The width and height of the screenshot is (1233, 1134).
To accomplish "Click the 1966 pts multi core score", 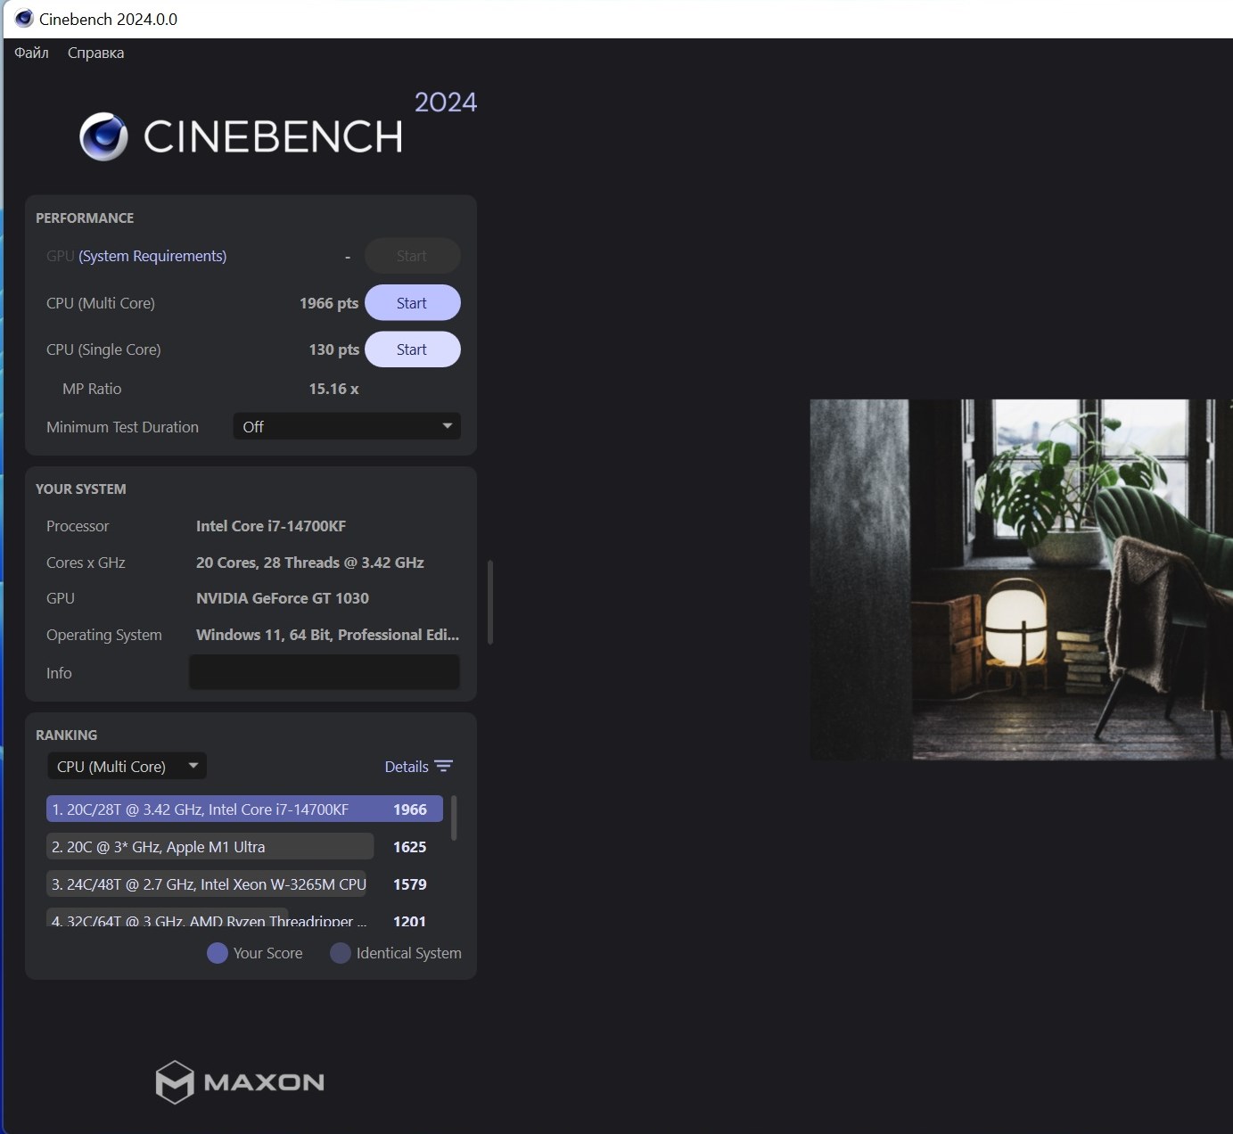I will pyautogui.click(x=329, y=303).
